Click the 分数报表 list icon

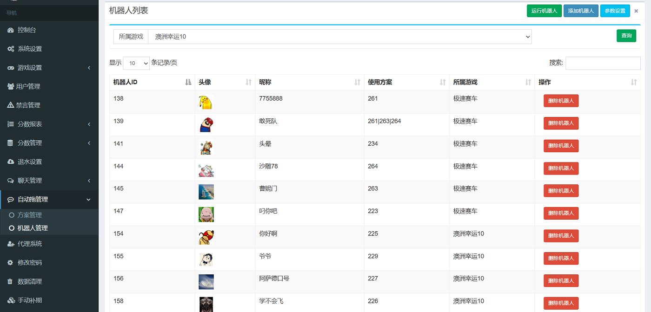click(x=11, y=124)
